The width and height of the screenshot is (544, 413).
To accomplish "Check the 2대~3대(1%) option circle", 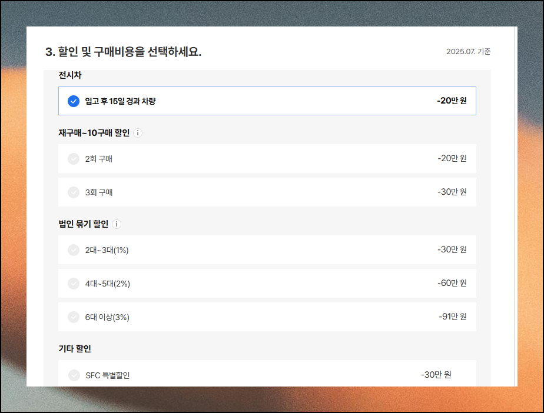I will click(74, 250).
